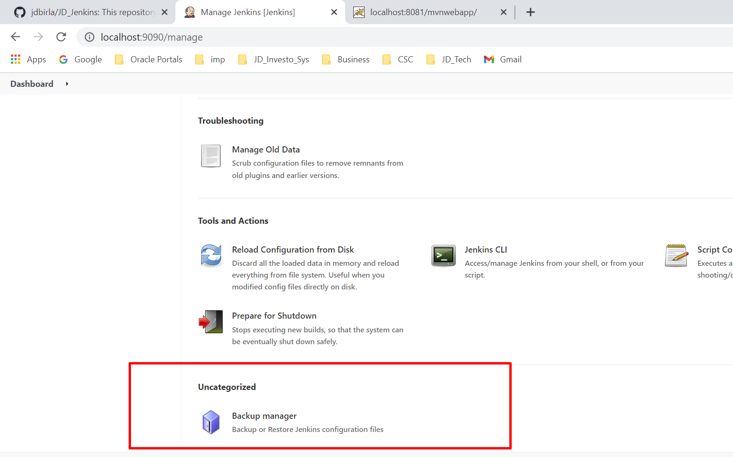Click the browser forward arrow
The width and height of the screenshot is (733, 457).
38,37
